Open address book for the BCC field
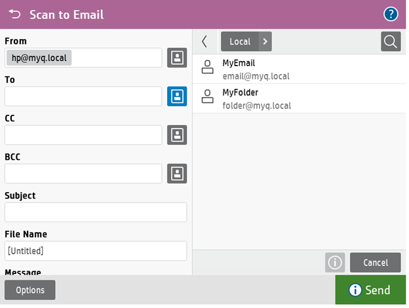This screenshot has height=308, width=409. (177, 174)
